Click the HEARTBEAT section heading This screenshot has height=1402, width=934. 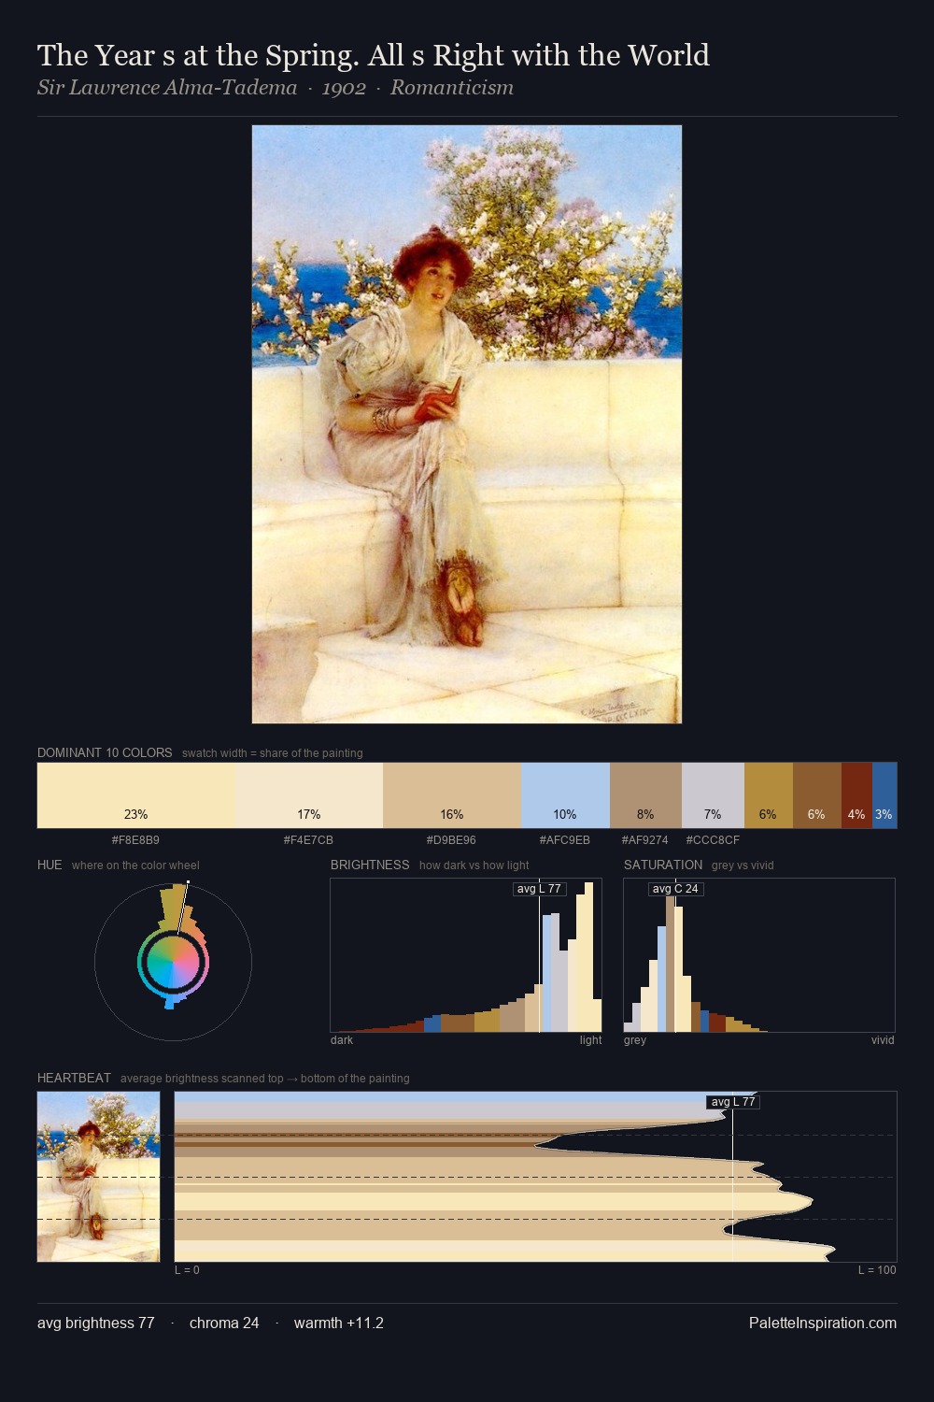(74, 1078)
